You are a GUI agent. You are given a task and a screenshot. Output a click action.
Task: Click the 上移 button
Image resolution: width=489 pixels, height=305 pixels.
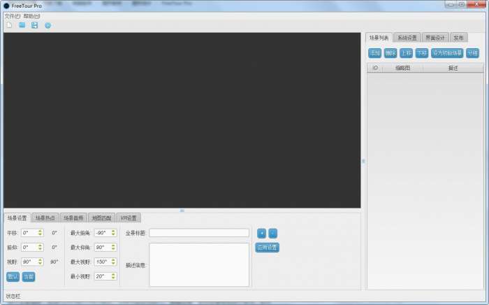point(406,53)
